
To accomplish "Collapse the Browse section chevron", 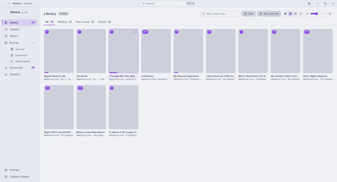I will pos(34,43).
